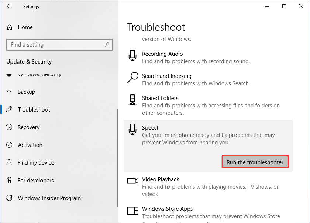
Task: Click the Windows Store Apps icon
Action: coord(133,210)
